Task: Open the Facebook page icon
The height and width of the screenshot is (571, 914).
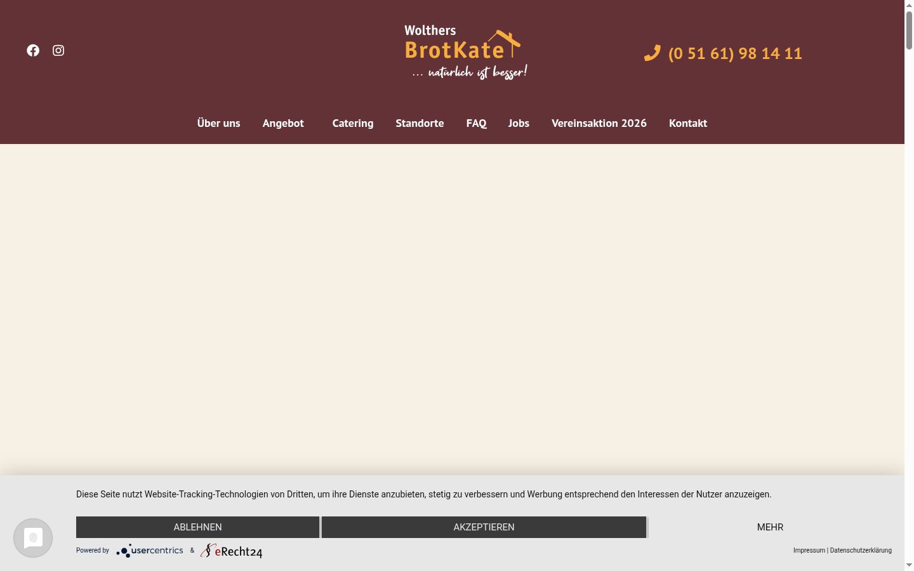Action: [33, 50]
